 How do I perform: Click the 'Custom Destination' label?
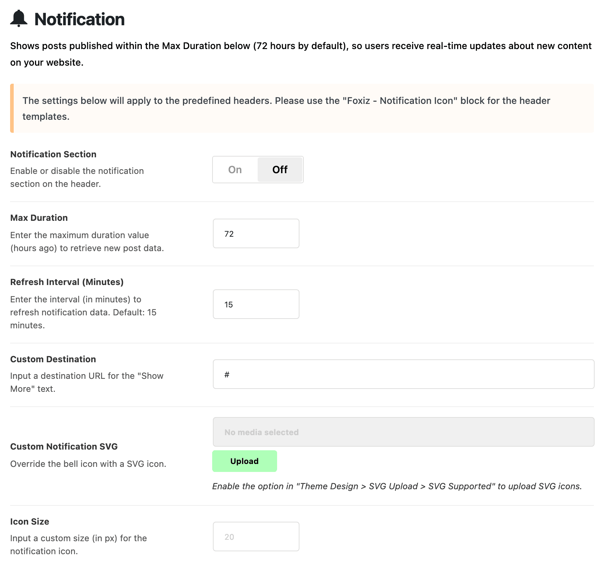click(x=53, y=359)
